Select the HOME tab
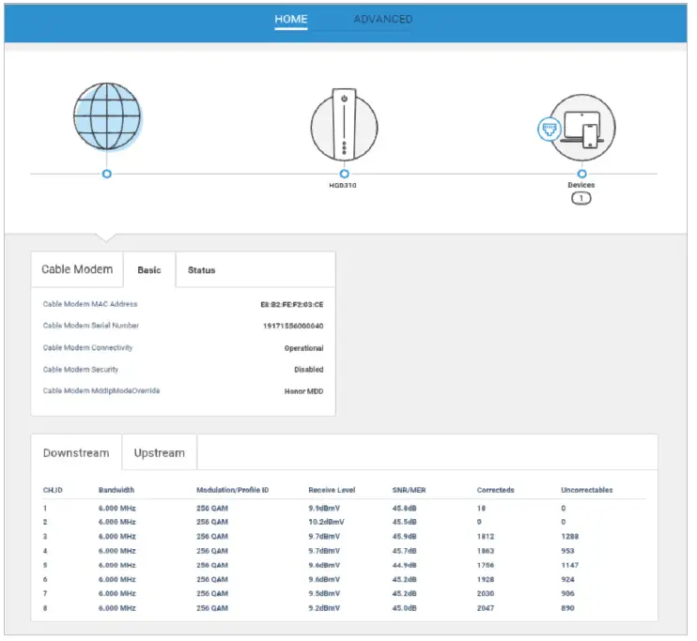 click(290, 19)
